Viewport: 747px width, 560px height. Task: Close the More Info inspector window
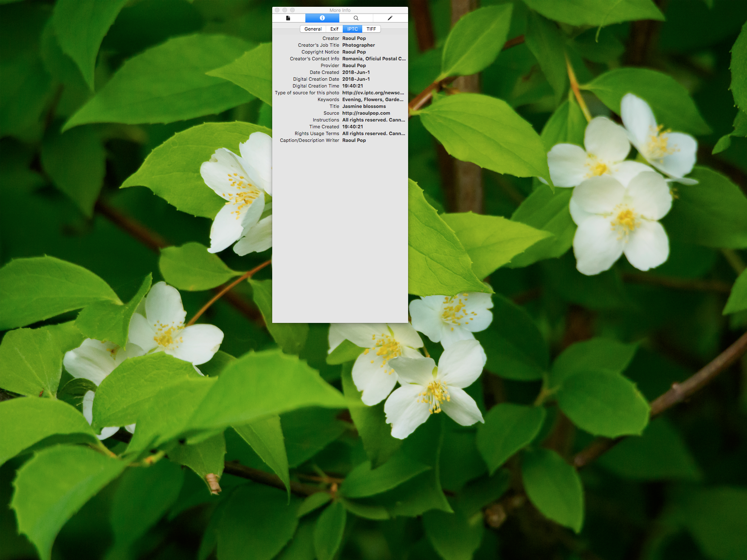coord(277,10)
